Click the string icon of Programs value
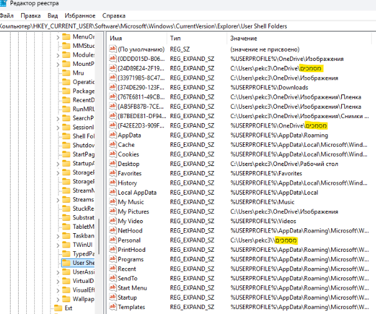This screenshot has height=314, width=376. tap(113, 259)
